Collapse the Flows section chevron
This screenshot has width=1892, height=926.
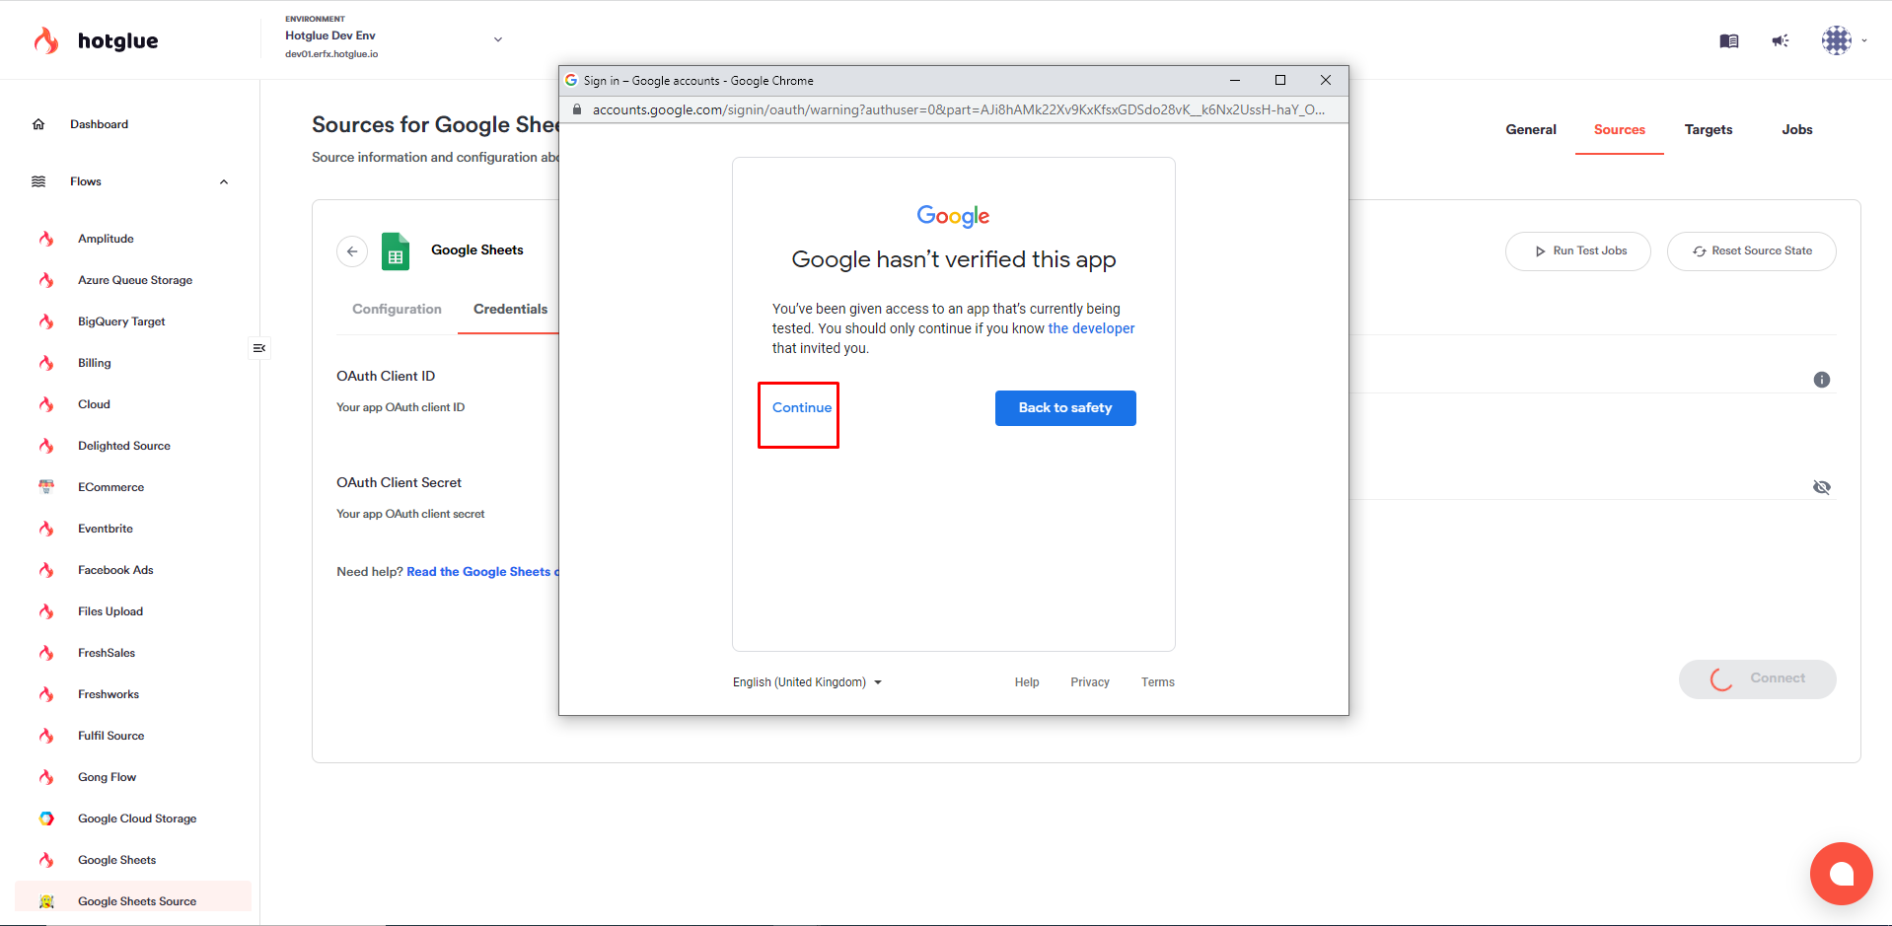224,181
